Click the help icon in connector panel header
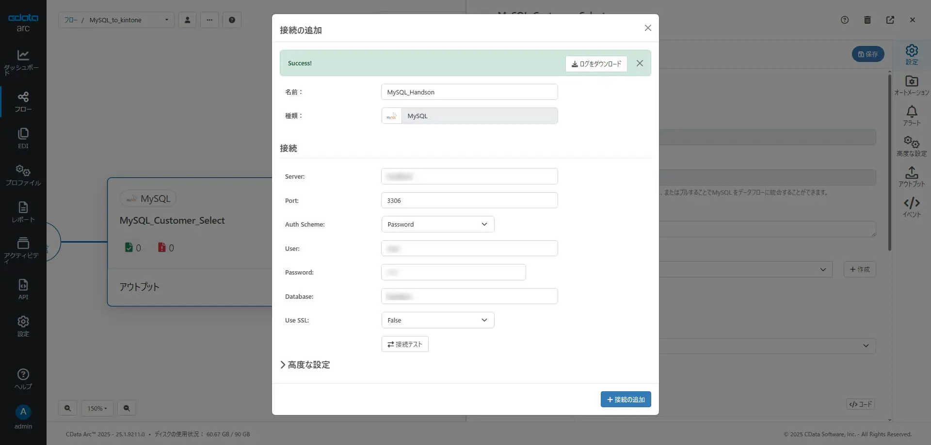The height and width of the screenshot is (445, 931). pos(845,20)
